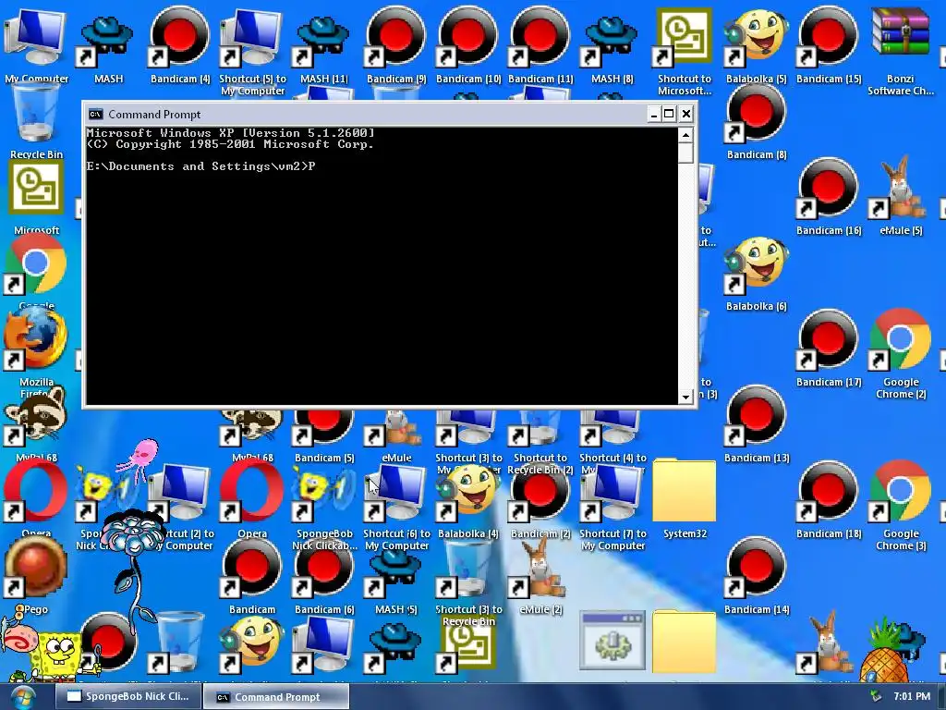The image size is (946, 710).
Task: Open the Recycle Bin icon
Action: tap(36, 114)
